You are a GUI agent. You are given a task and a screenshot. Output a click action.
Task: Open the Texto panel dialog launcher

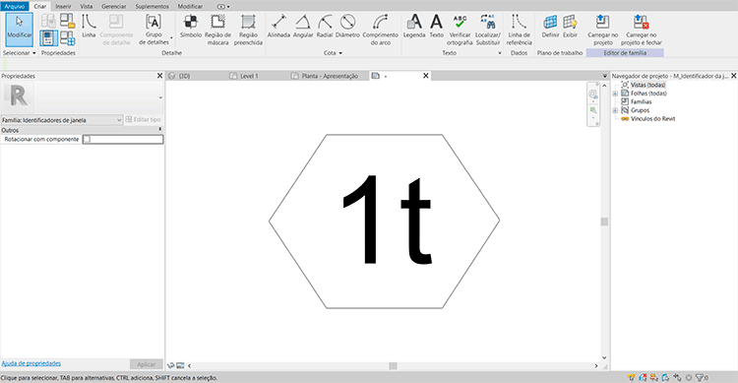pos(500,53)
